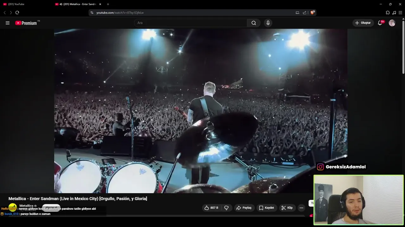The image size is (405, 227).
Task: Focus the Ara search input field
Action: coord(190,23)
